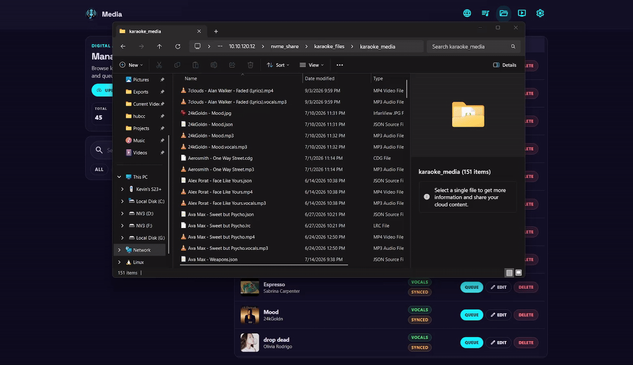Expand Local Disk (C:) in navigation pane
The height and width of the screenshot is (365, 633).
123,201
